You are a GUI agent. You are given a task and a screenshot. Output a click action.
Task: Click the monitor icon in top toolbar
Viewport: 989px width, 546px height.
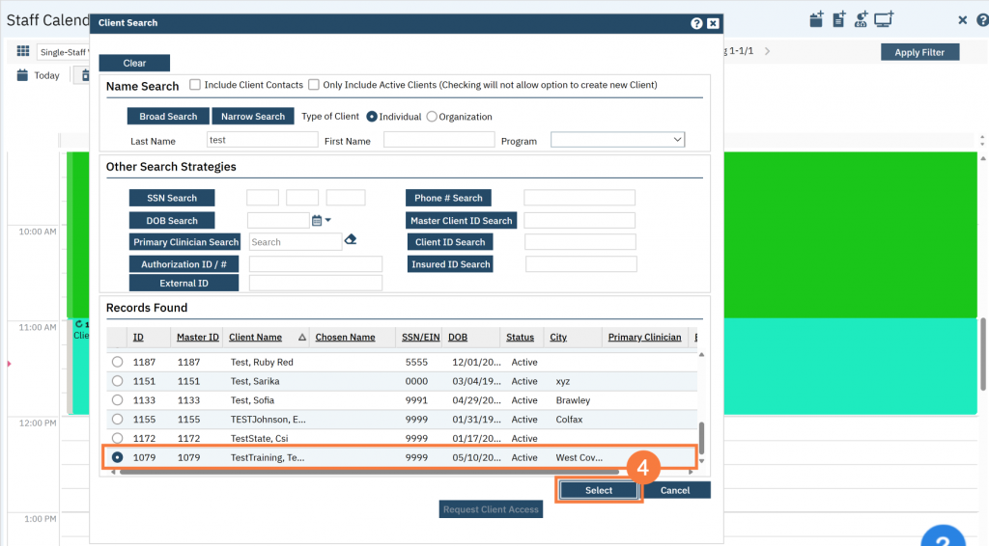[x=884, y=19]
